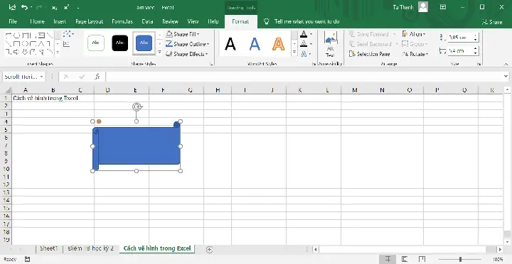Image resolution: width=512 pixels, height=264 pixels.
Task: Expand the formula bar
Action: point(506,77)
